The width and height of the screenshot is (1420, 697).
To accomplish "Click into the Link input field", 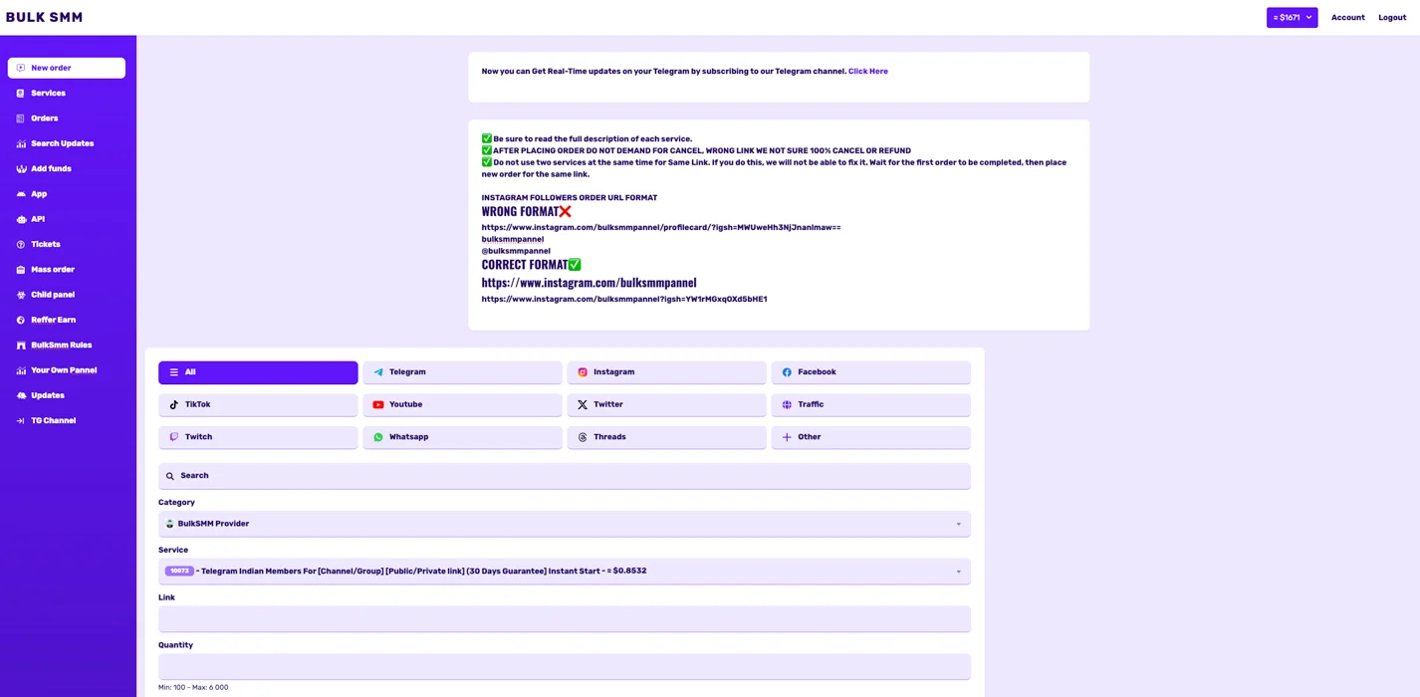I will 564,618.
